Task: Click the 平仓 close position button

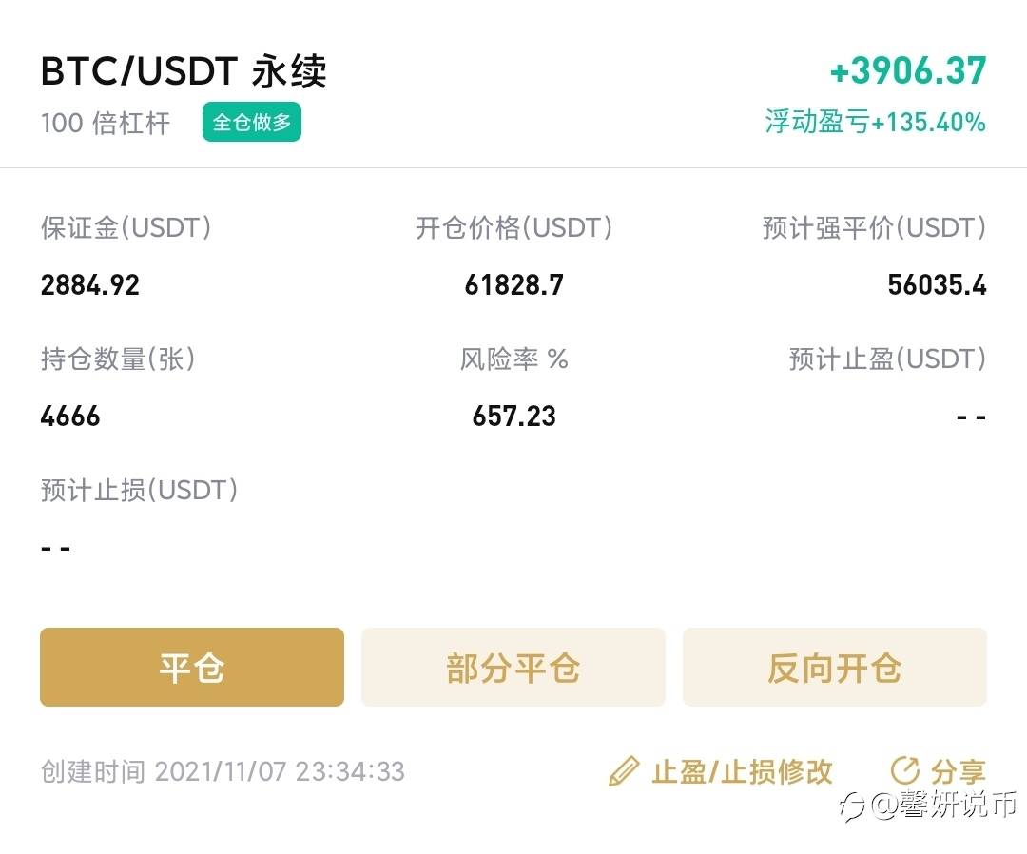Action: pyautogui.click(x=192, y=668)
